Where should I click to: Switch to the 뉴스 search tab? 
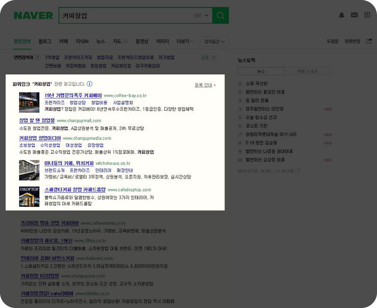[x=101, y=42]
